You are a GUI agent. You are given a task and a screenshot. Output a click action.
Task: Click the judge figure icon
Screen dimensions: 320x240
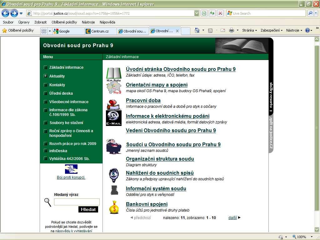coord(114,147)
